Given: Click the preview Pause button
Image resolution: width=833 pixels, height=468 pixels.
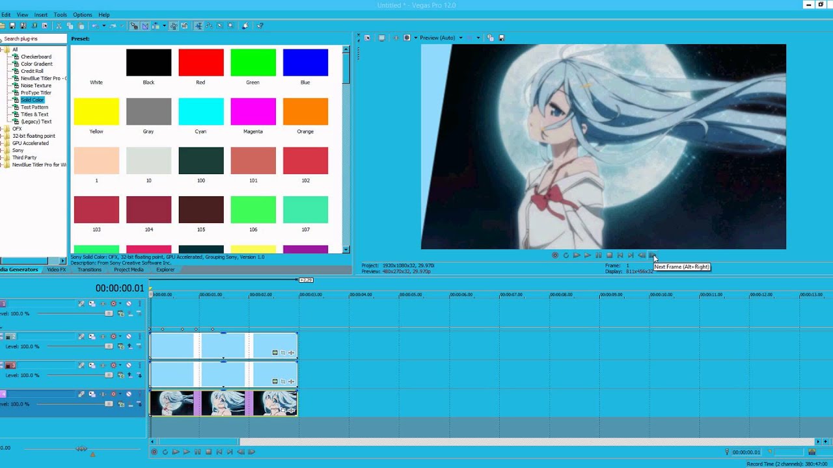Looking at the screenshot, I should pyautogui.click(x=599, y=255).
